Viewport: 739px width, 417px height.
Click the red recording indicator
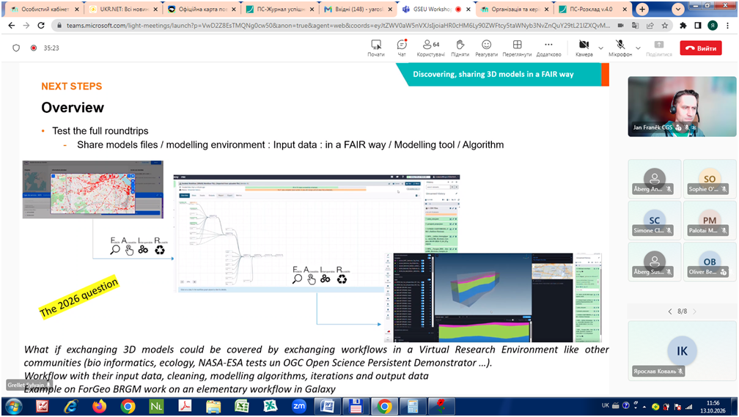pos(34,48)
